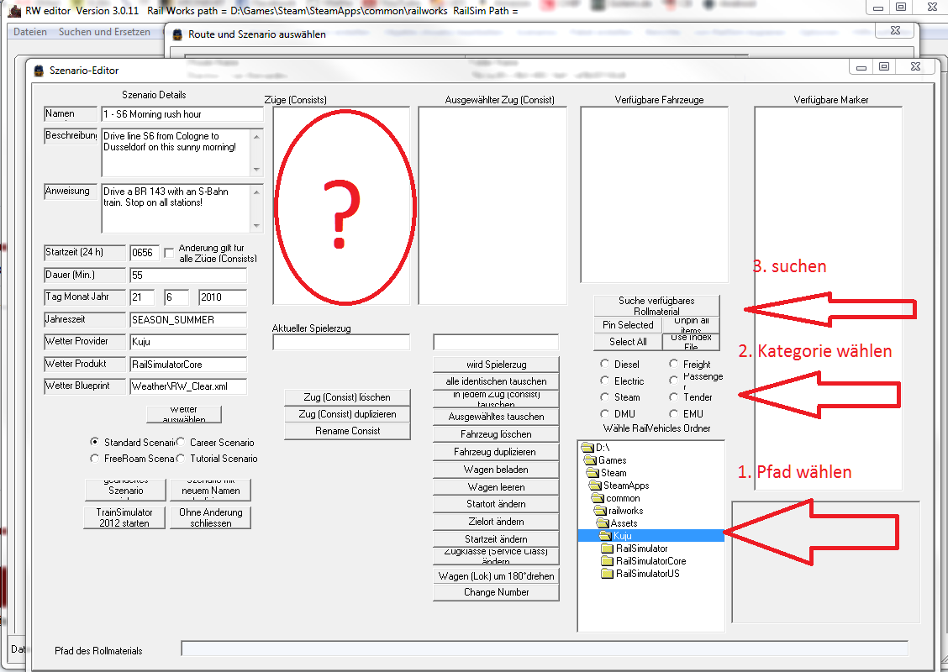Open the Suchen und Ersetzen menu
948x672 pixels.
click(x=104, y=32)
